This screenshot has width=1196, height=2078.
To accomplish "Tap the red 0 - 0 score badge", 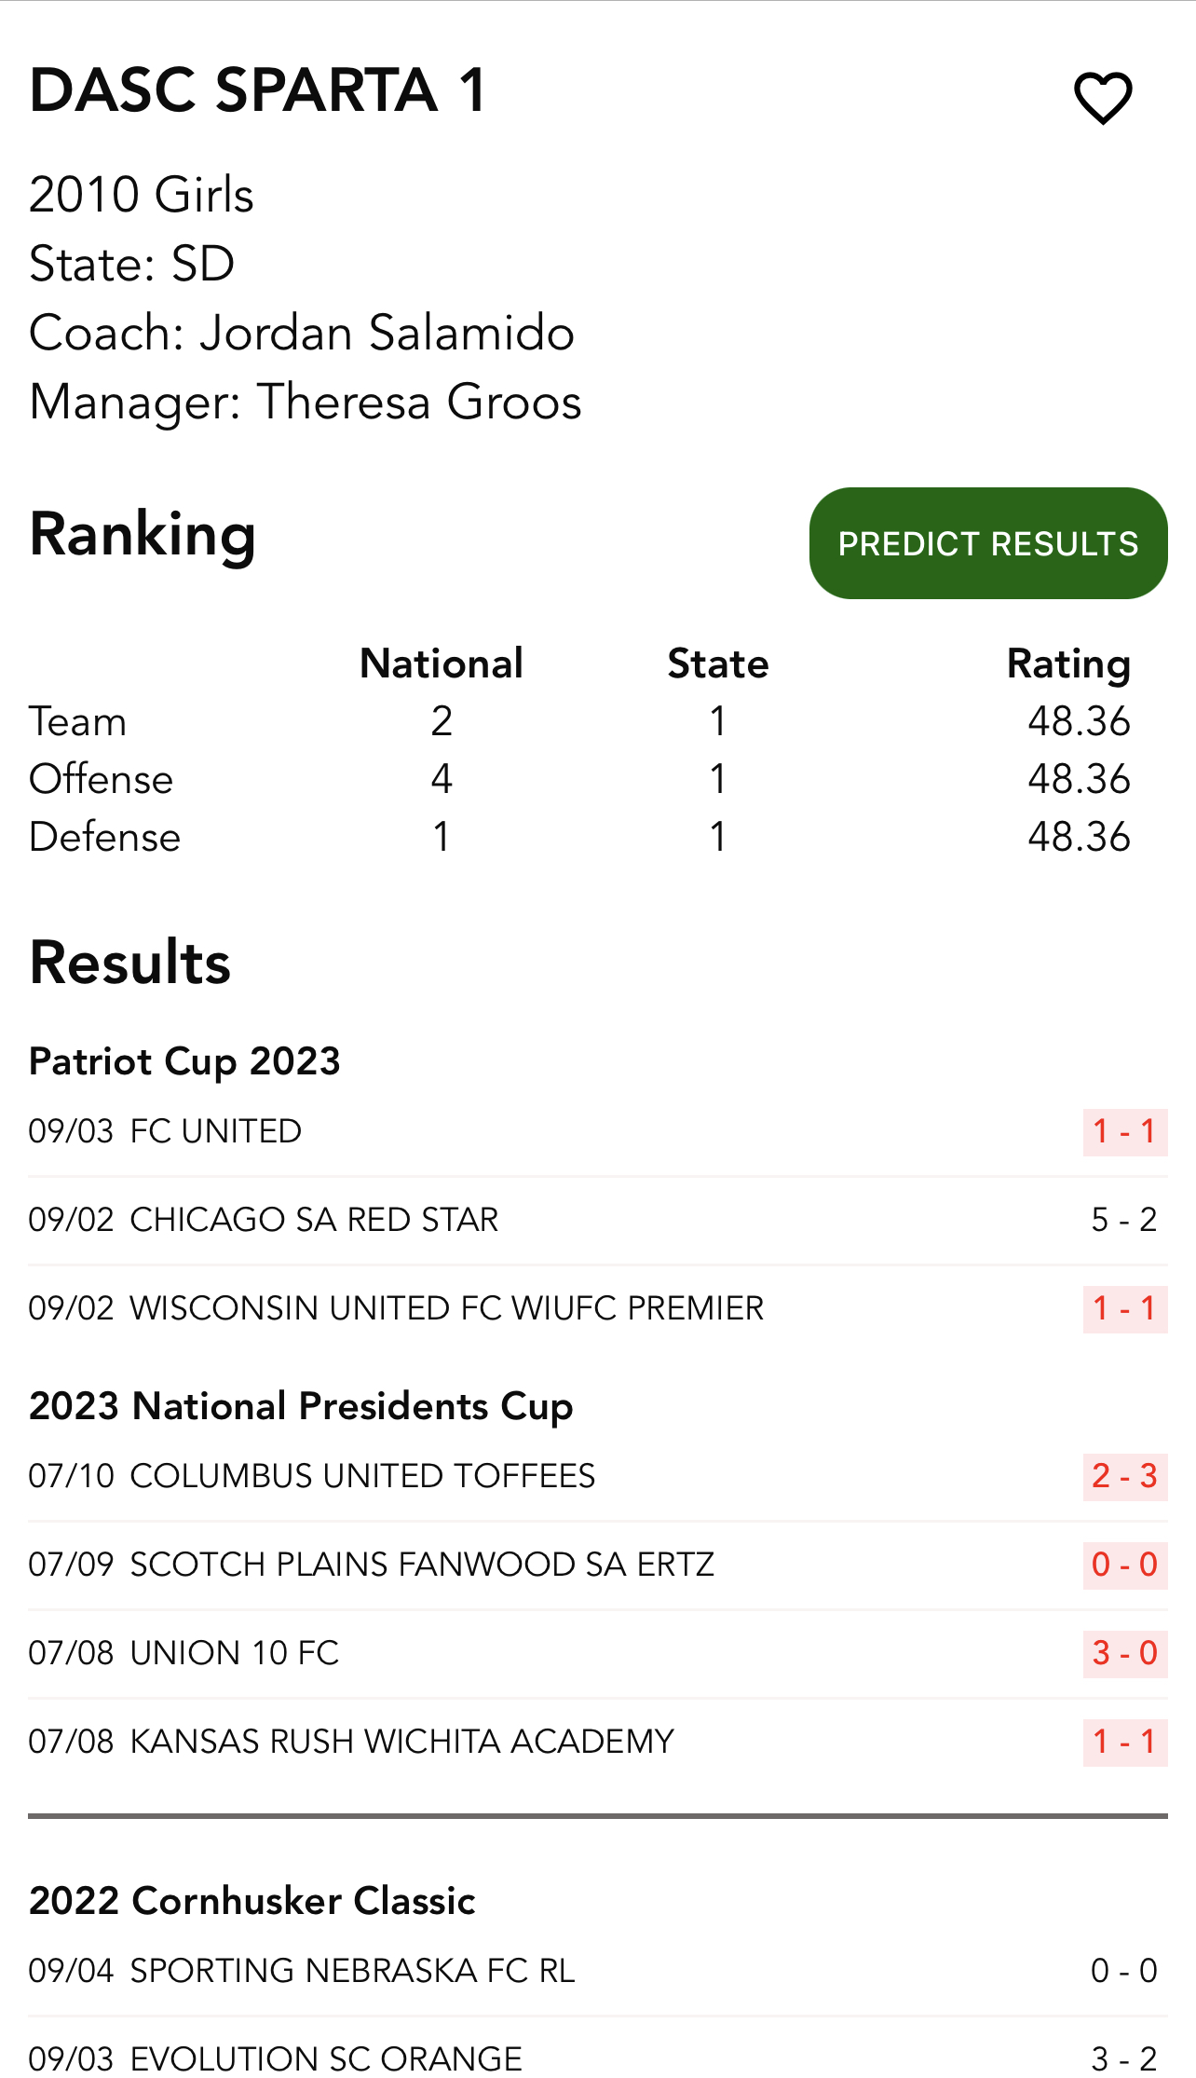I will [x=1124, y=1565].
